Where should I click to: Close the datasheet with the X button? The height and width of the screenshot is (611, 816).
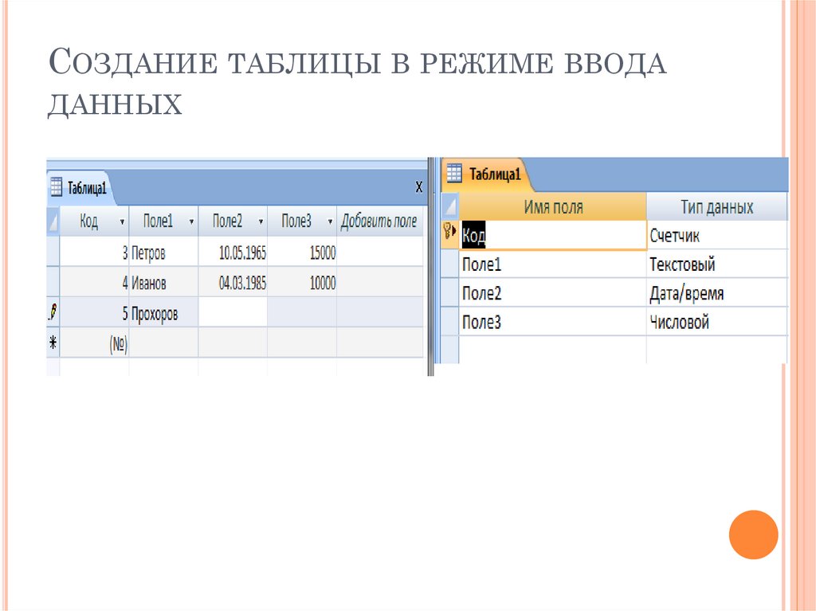tap(420, 186)
